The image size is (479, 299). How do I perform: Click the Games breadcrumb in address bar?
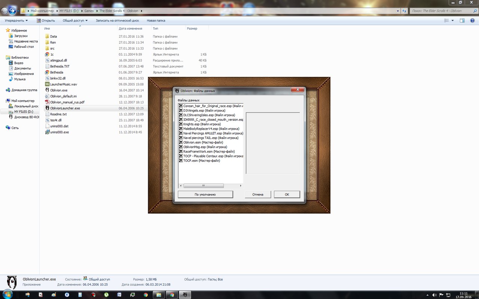point(89,11)
